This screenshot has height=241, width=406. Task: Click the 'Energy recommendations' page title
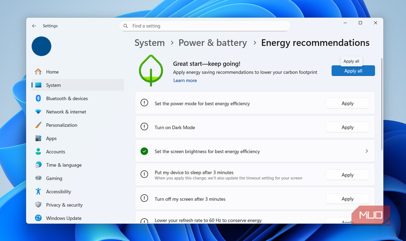[x=315, y=43]
